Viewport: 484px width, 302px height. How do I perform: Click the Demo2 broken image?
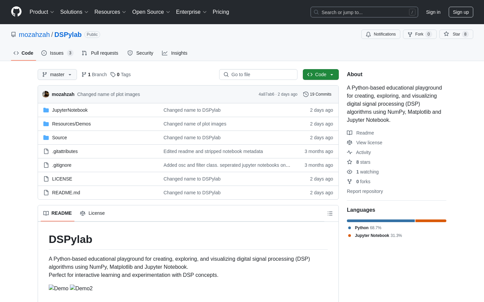(x=81, y=288)
